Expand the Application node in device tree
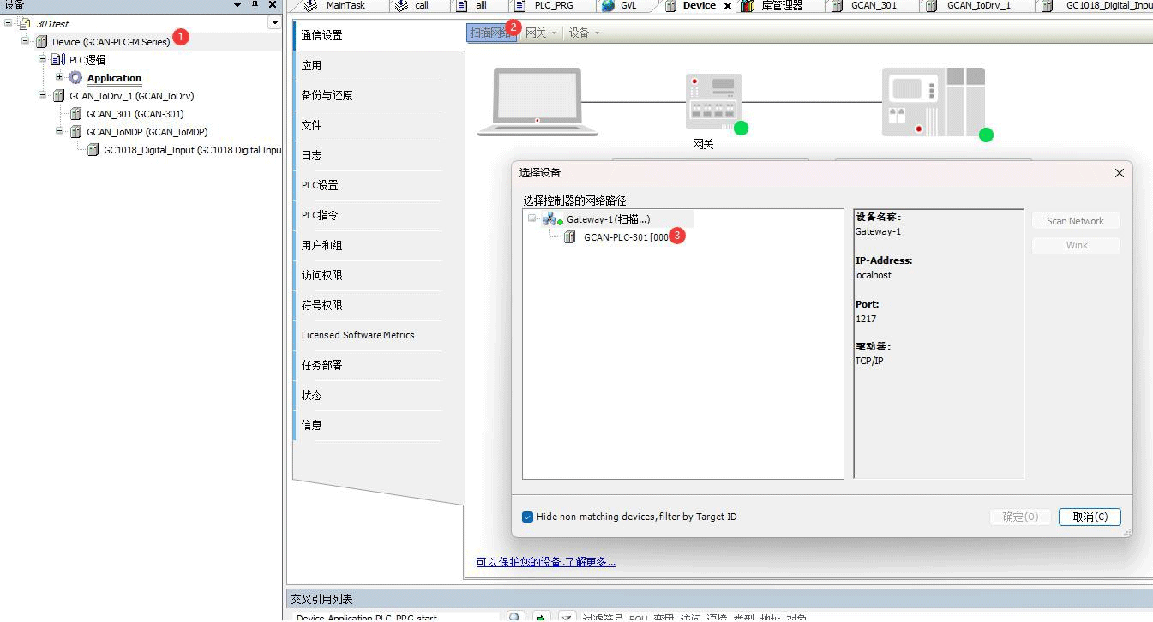Image resolution: width=1153 pixels, height=622 pixels. (x=60, y=77)
